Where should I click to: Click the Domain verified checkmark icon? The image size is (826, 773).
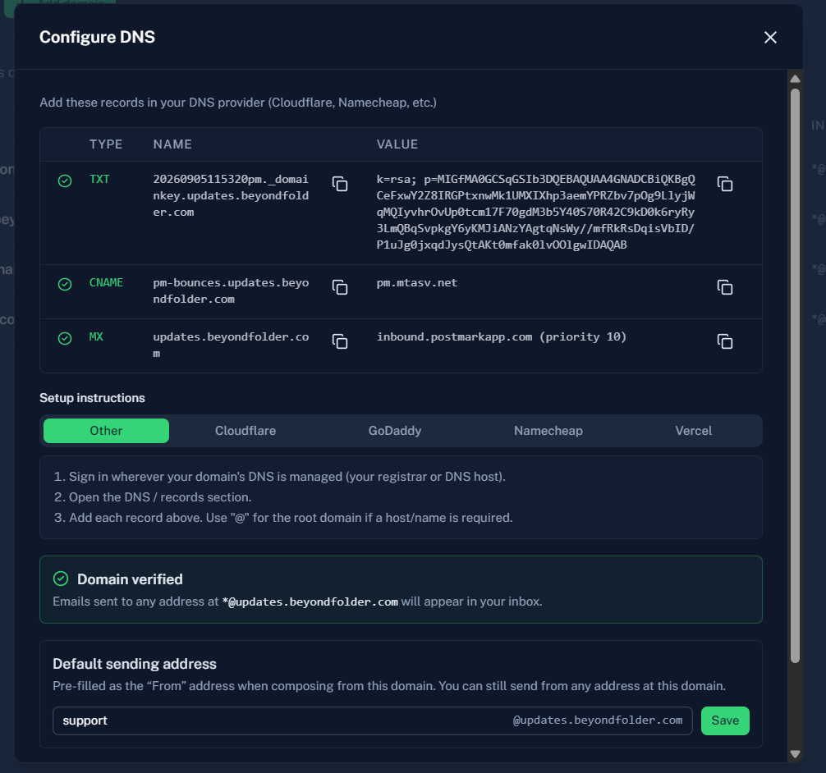61,579
